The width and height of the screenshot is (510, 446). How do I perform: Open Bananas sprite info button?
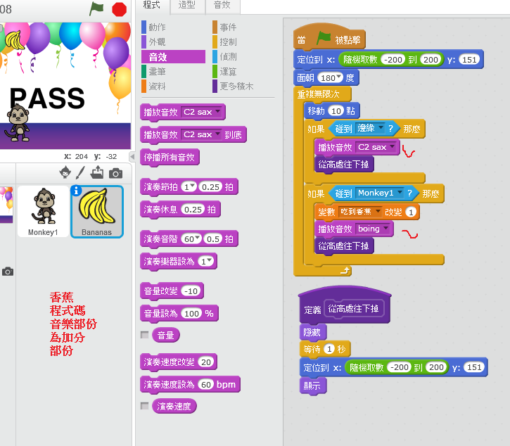(x=76, y=191)
